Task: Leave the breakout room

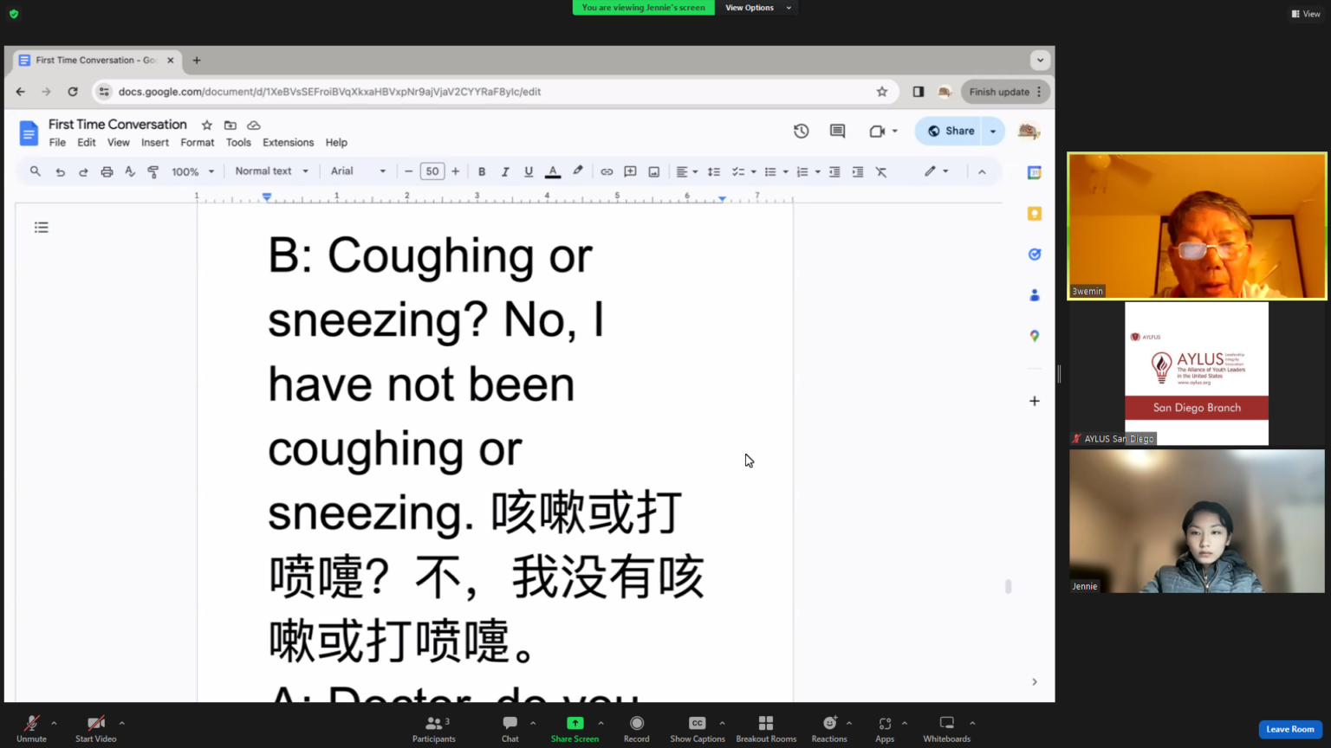Action: pyautogui.click(x=1290, y=729)
